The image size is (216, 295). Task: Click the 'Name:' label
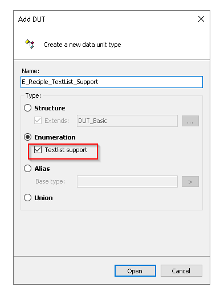point(31,71)
